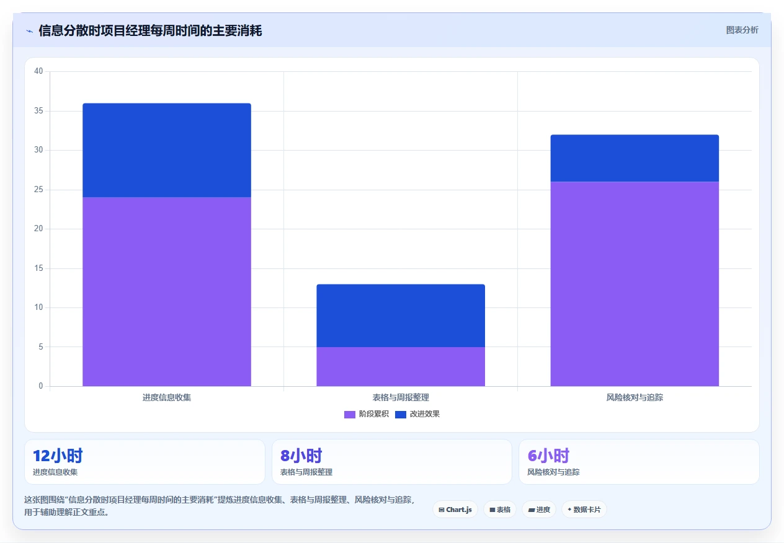This screenshot has width=784, height=543.
Task: Click the x-axis label 表格与周报整理
Action: (x=401, y=397)
